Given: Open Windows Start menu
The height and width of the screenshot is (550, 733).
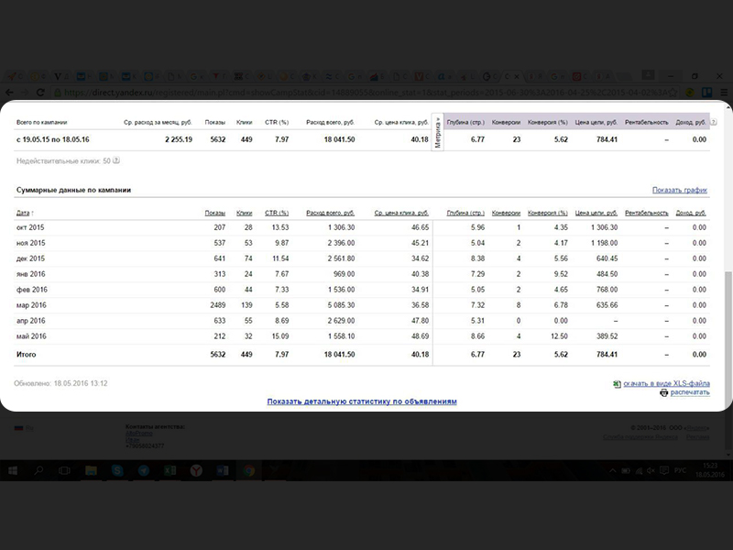Looking at the screenshot, I should point(13,470).
